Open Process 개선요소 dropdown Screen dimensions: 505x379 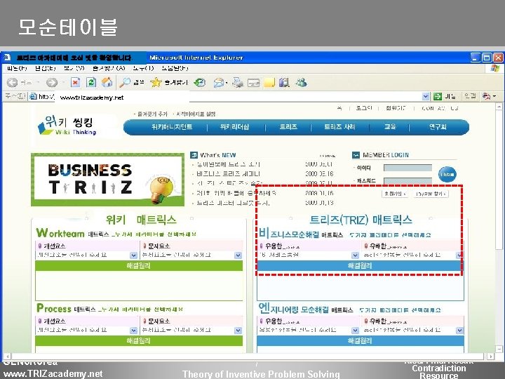click(x=133, y=331)
